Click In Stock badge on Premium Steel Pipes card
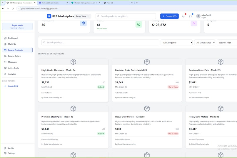Screen dimensions: 237x158 (x=101, y=134)
